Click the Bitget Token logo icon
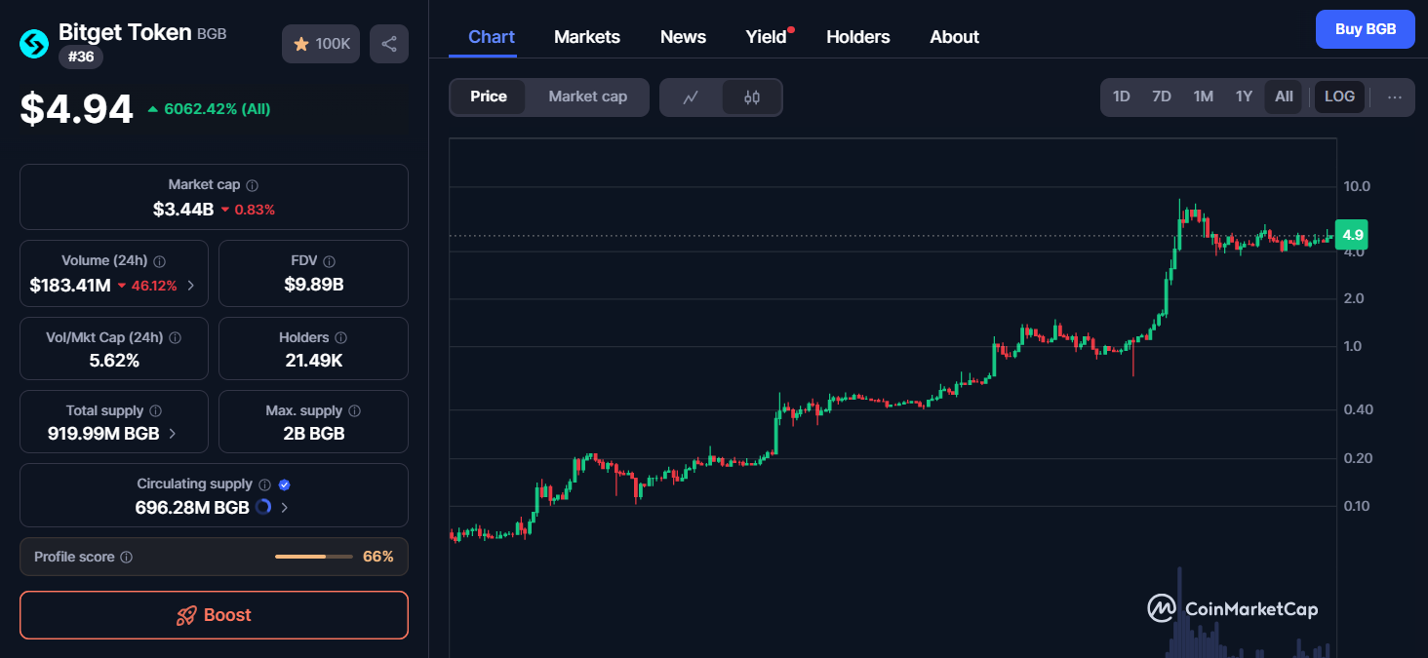 (34, 43)
